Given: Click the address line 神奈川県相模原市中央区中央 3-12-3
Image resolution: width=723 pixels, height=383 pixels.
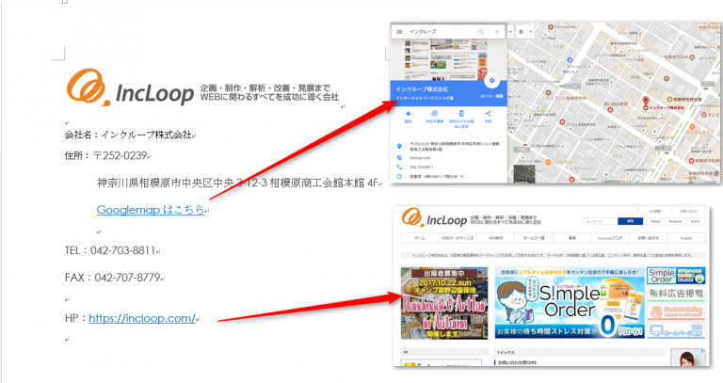Looking at the screenshot, I should point(182,183).
